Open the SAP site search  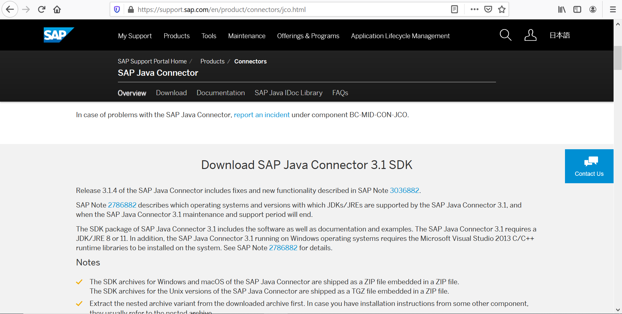pyautogui.click(x=505, y=35)
